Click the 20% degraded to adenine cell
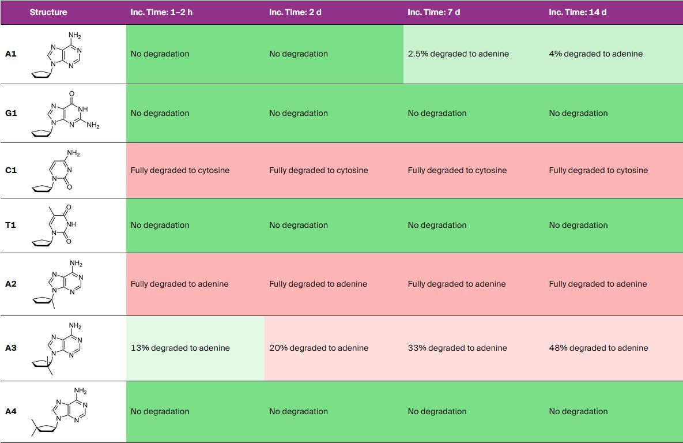This screenshot has height=443, width=683. click(319, 348)
